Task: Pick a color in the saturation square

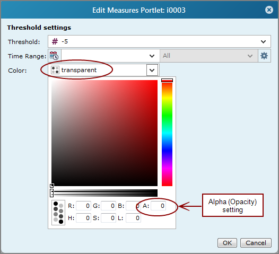Action: click(104, 133)
